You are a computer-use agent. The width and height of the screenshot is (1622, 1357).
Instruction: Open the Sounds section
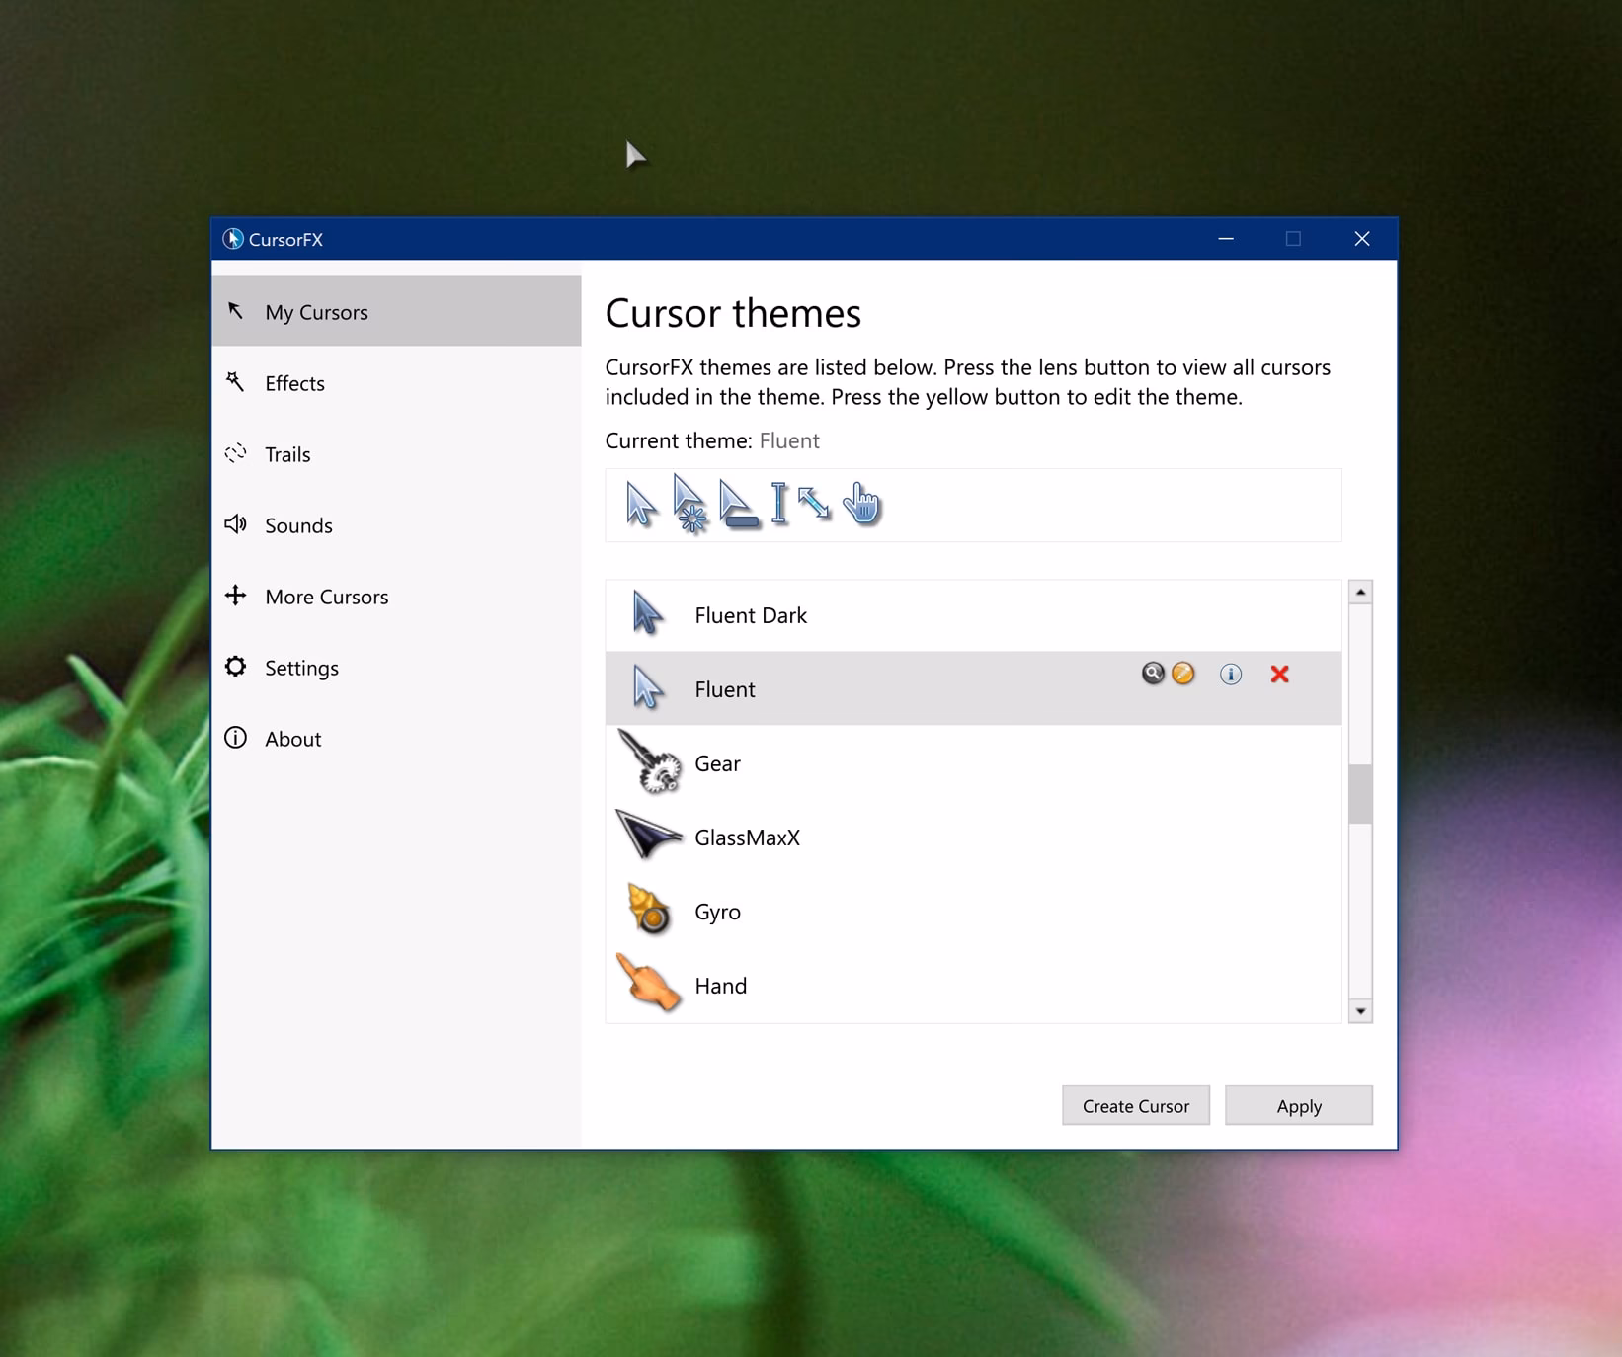click(x=396, y=524)
